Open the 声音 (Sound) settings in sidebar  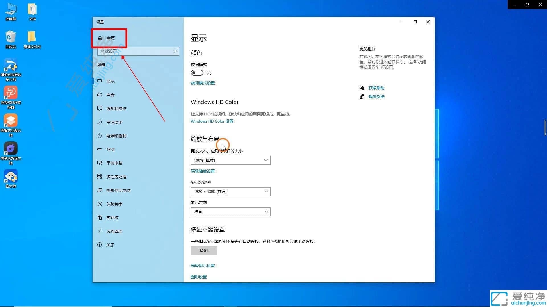(x=111, y=95)
